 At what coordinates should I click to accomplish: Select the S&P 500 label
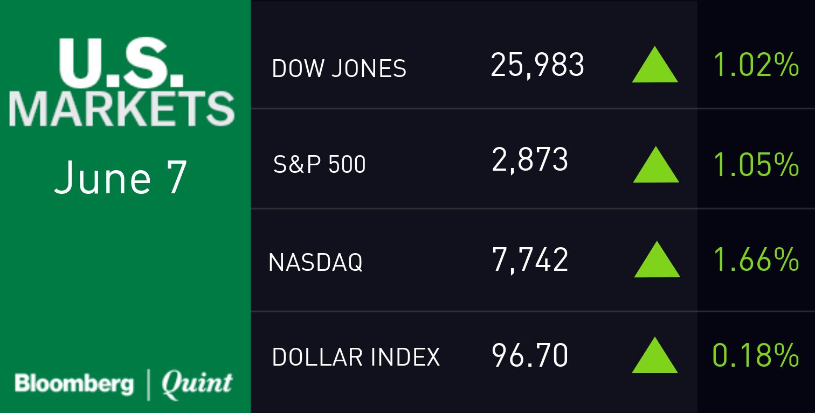point(320,164)
